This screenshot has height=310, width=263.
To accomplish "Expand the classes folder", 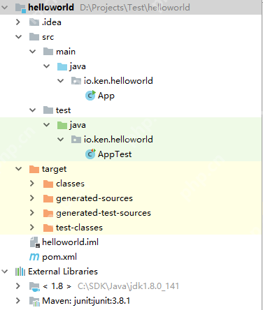I will pyautogui.click(x=32, y=184).
